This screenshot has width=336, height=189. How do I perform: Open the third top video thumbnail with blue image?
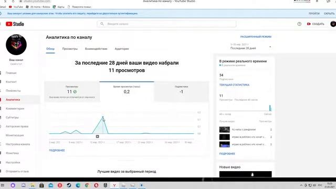pos(224,144)
